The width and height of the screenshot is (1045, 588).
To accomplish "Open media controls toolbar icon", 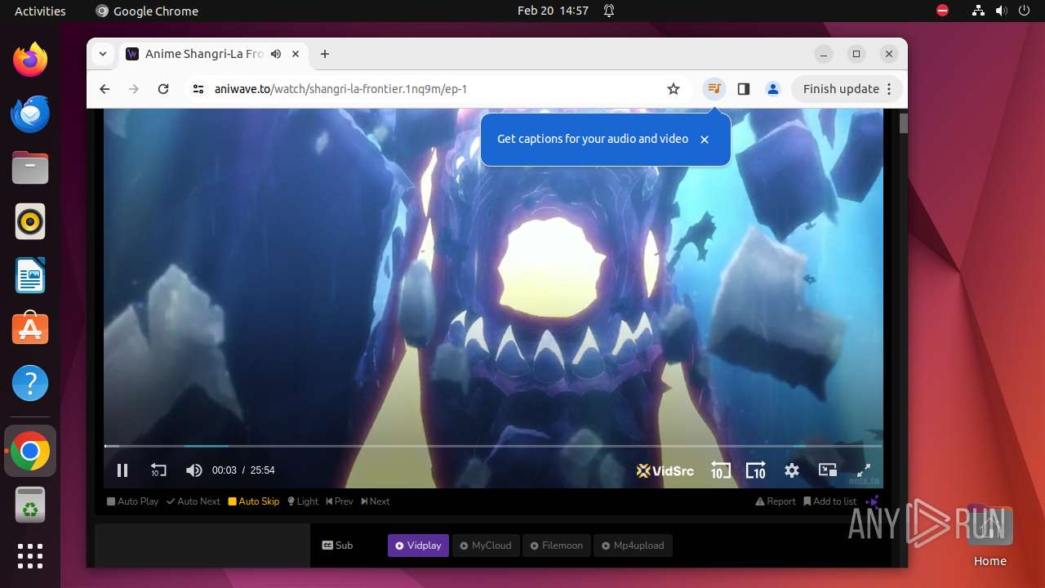I will (714, 89).
